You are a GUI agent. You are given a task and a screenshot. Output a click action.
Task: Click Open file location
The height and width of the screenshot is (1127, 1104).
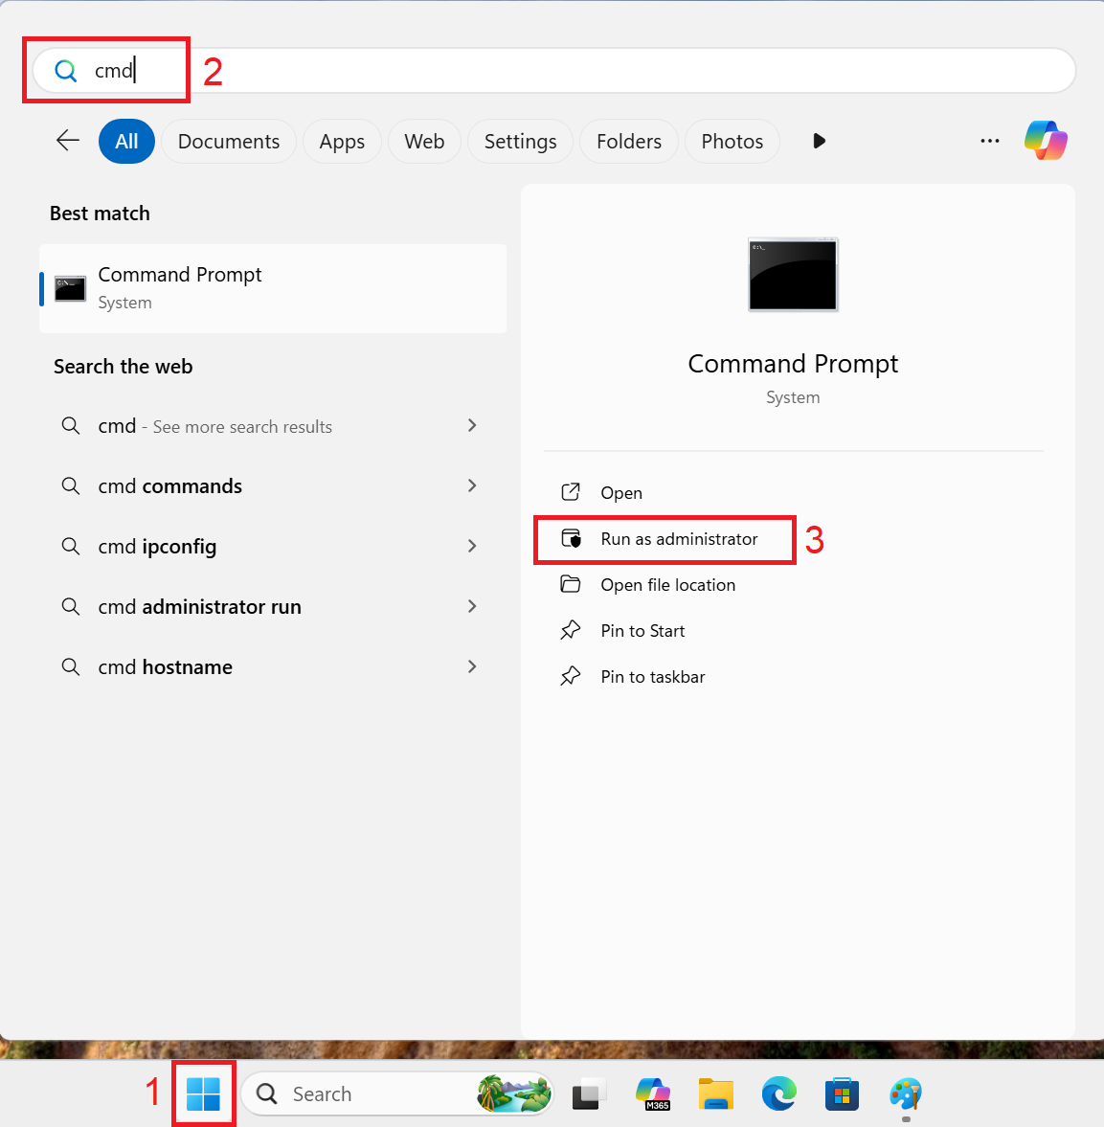[667, 585]
